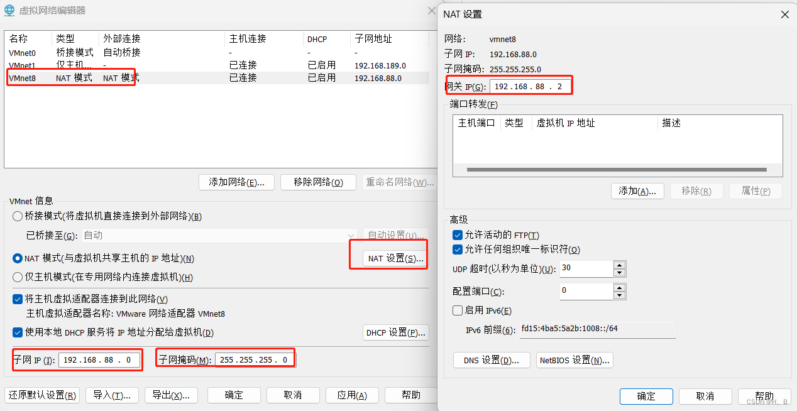Click 外部连接 column header
This screenshot has width=797, height=411.
(161, 39)
